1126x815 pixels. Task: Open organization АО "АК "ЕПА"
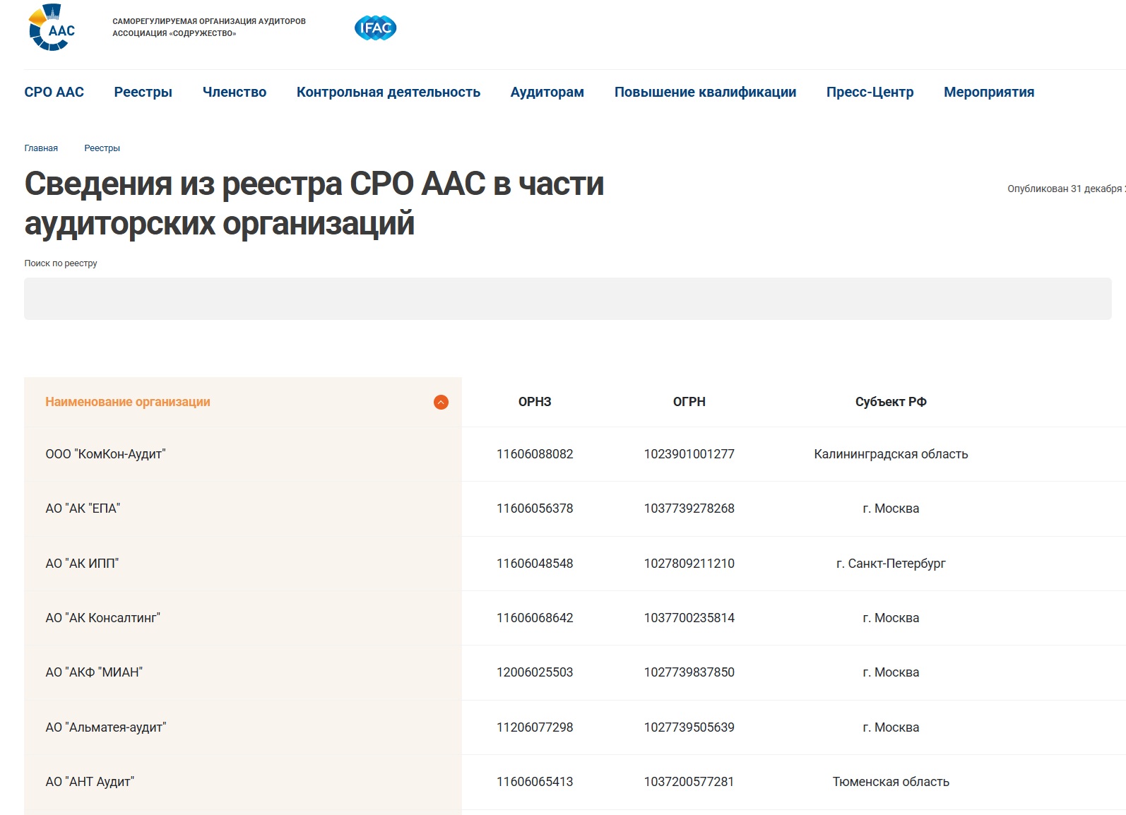pos(83,508)
